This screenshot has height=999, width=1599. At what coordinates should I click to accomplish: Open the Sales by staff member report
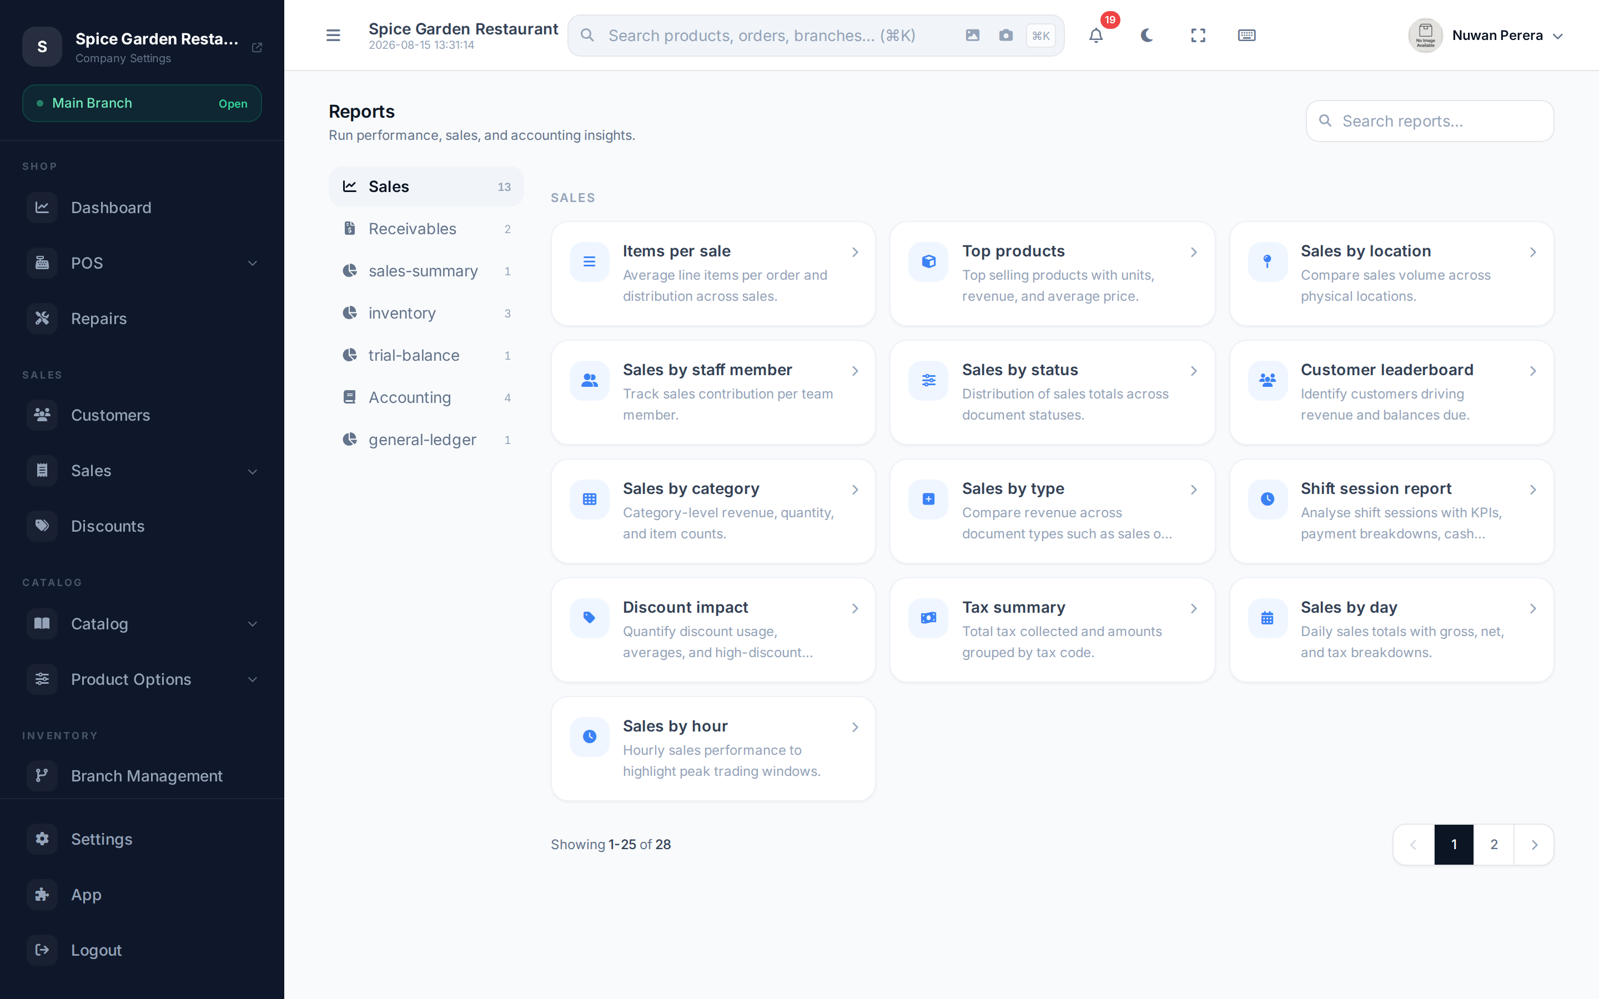point(713,392)
